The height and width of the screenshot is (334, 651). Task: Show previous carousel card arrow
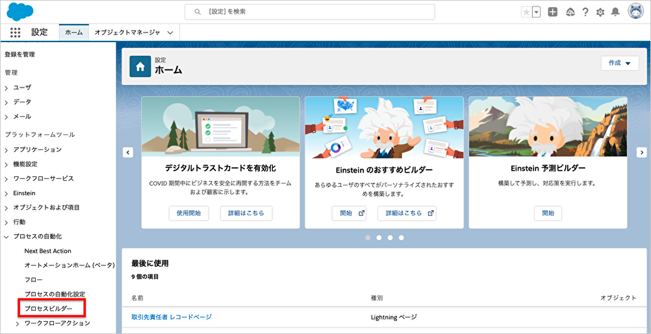(128, 152)
